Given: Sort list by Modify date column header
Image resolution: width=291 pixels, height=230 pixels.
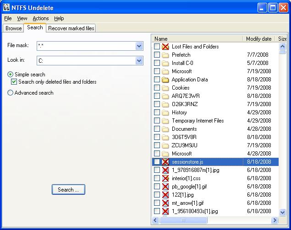Looking at the screenshot, I should pos(259,39).
